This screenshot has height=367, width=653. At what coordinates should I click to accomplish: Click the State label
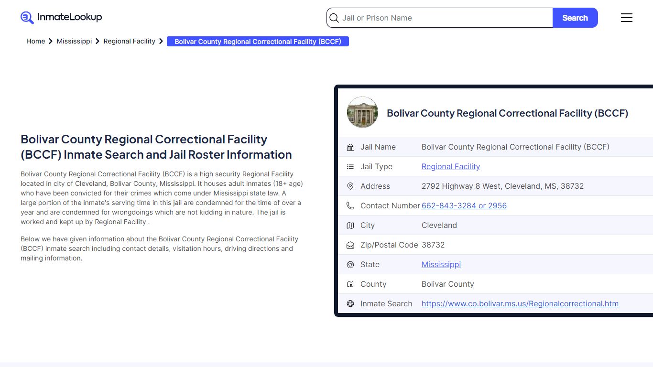coord(370,264)
